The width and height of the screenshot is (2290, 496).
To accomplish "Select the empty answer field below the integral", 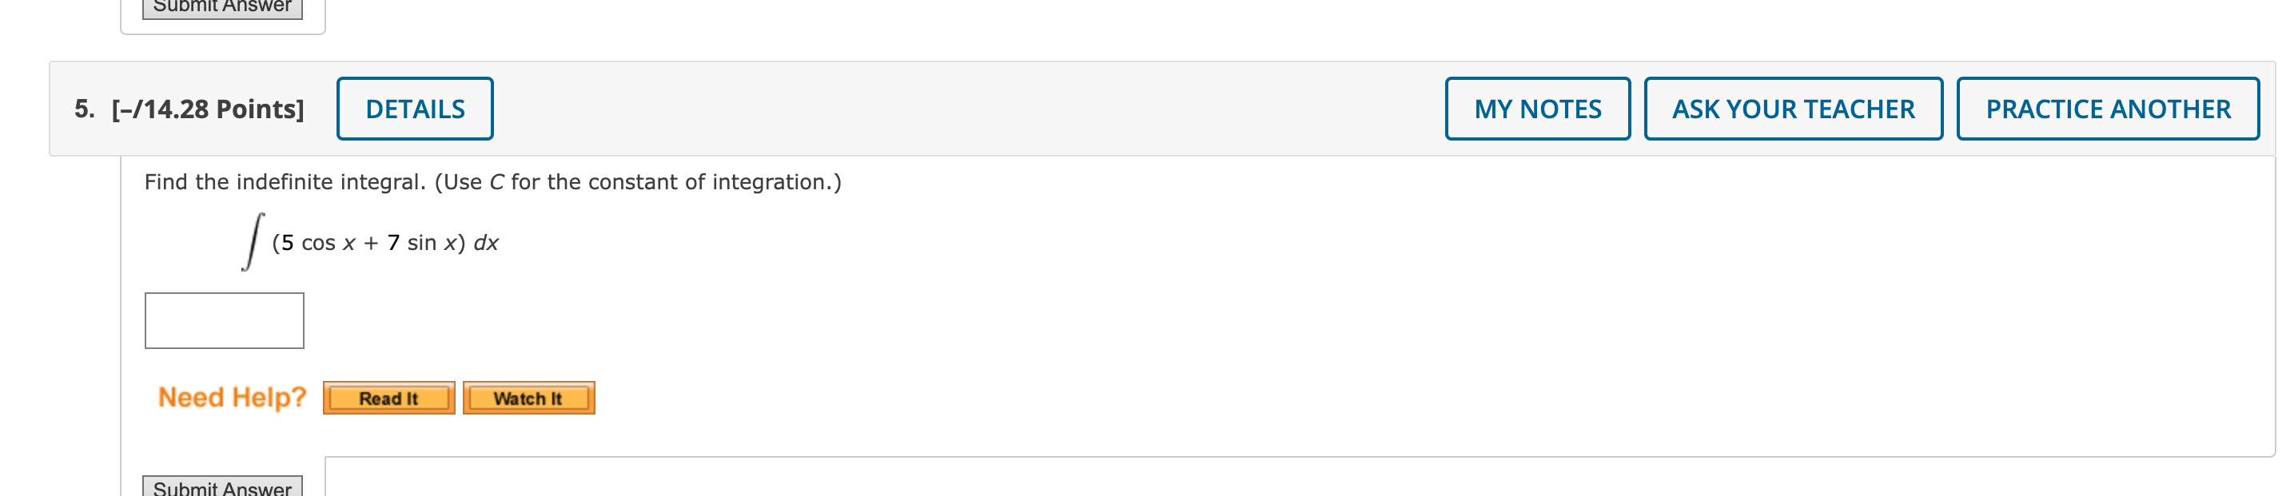I will pos(224,319).
